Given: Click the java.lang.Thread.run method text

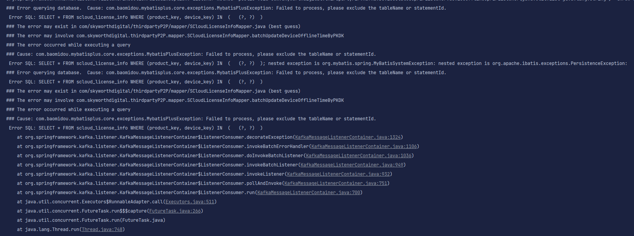Looking at the screenshot, I should pyautogui.click(x=52, y=229).
